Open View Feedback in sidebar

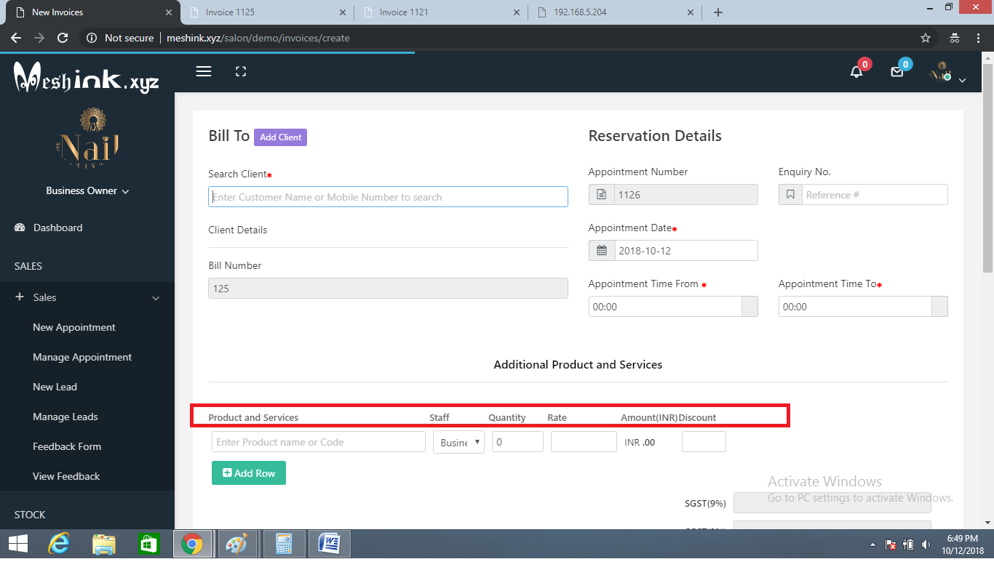66,476
